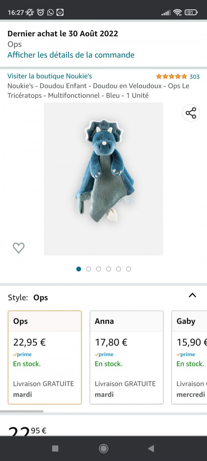Select third image carousel dot
The width and height of the screenshot is (207, 461).
coord(99,269)
